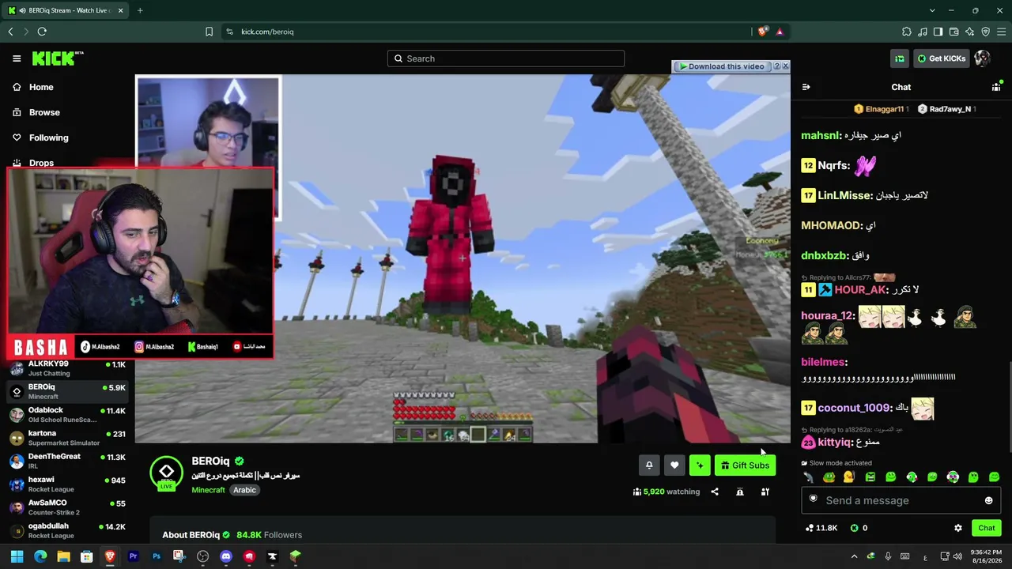Click Download this video button

pyautogui.click(x=721, y=66)
